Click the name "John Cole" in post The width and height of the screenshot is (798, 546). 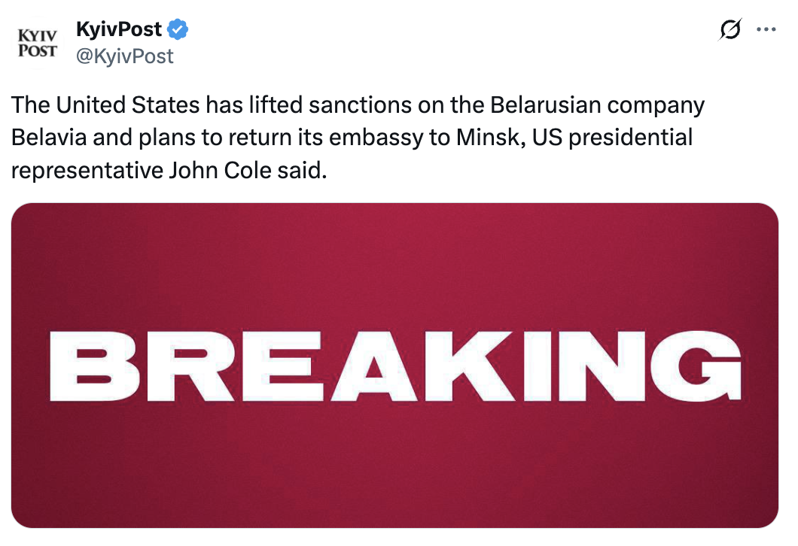point(220,170)
